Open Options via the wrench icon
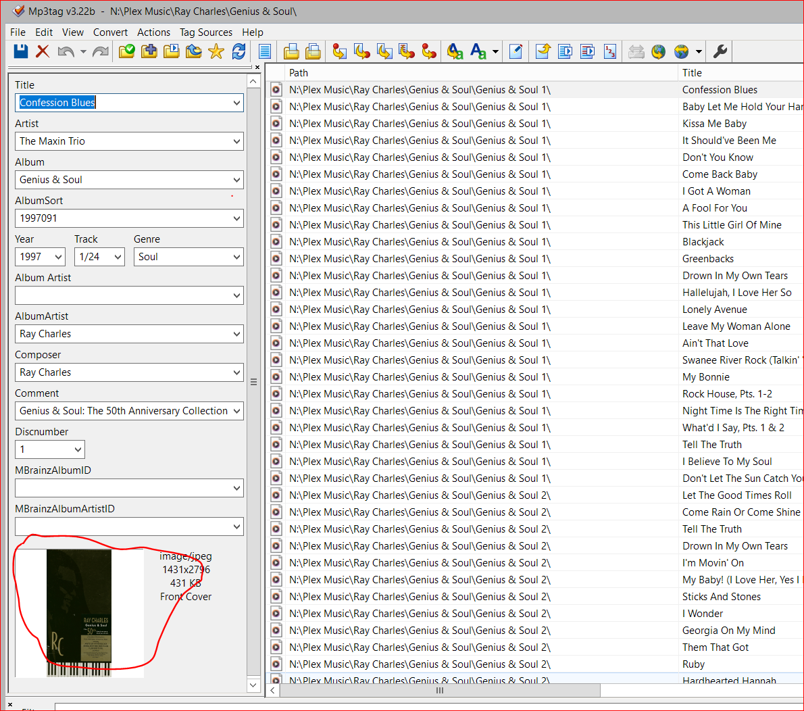 [x=720, y=51]
